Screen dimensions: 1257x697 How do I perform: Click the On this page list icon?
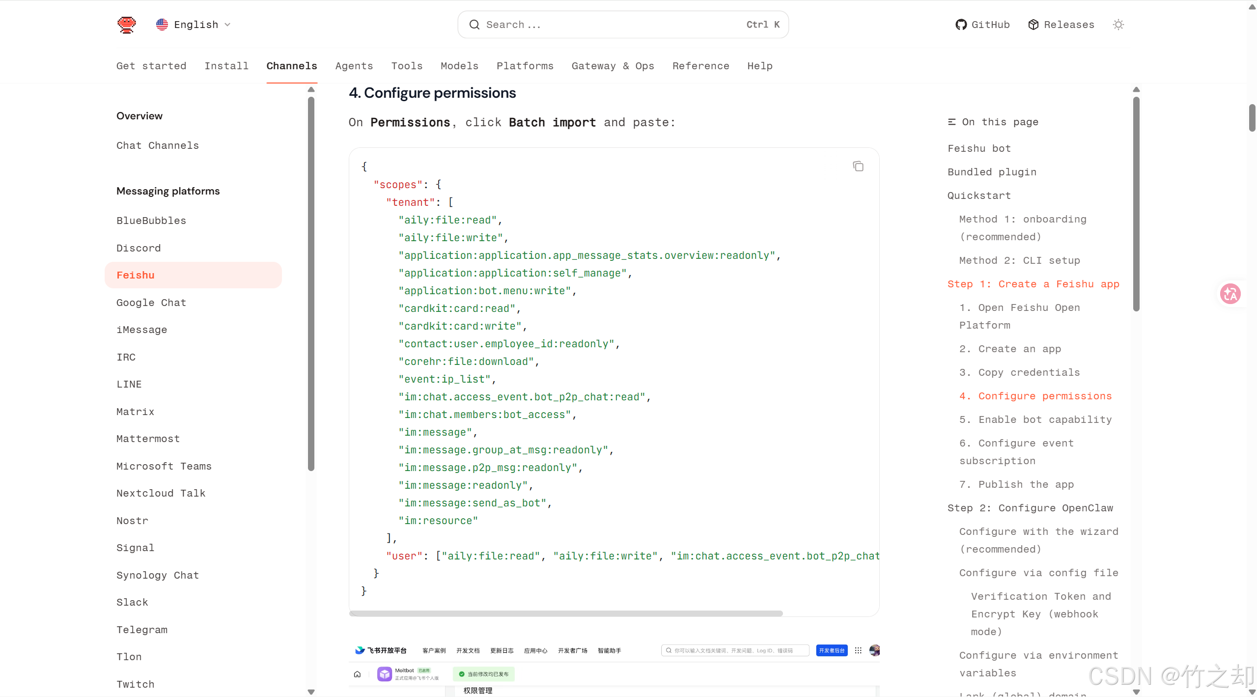pyautogui.click(x=951, y=122)
